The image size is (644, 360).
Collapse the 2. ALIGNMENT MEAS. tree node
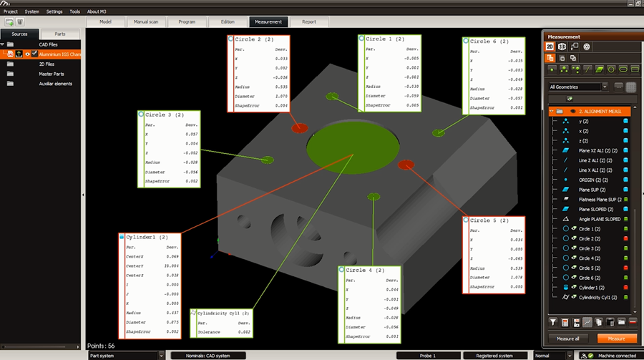click(x=551, y=112)
